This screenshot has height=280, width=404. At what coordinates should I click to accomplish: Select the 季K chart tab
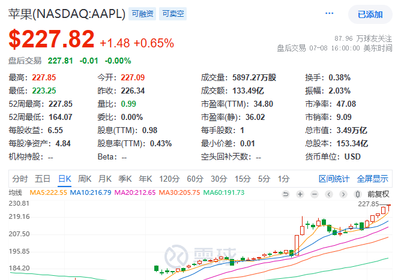click(125, 179)
